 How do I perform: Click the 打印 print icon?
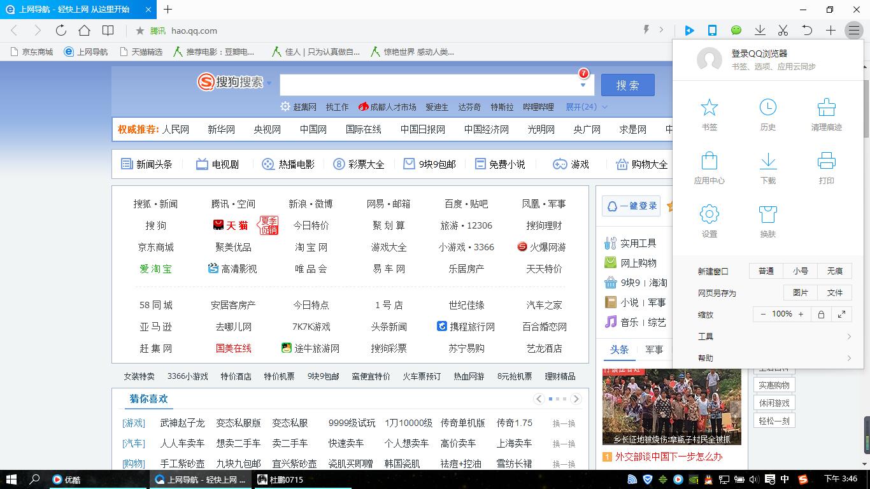[x=827, y=160]
